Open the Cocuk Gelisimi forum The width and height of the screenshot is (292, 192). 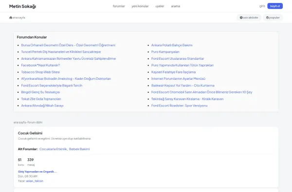(30, 133)
